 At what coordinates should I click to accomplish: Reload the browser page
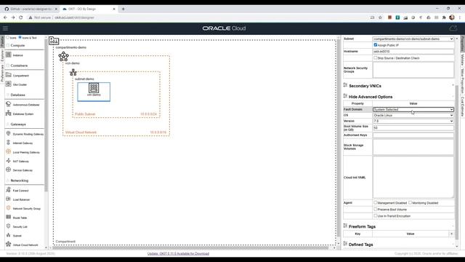click(21, 17)
